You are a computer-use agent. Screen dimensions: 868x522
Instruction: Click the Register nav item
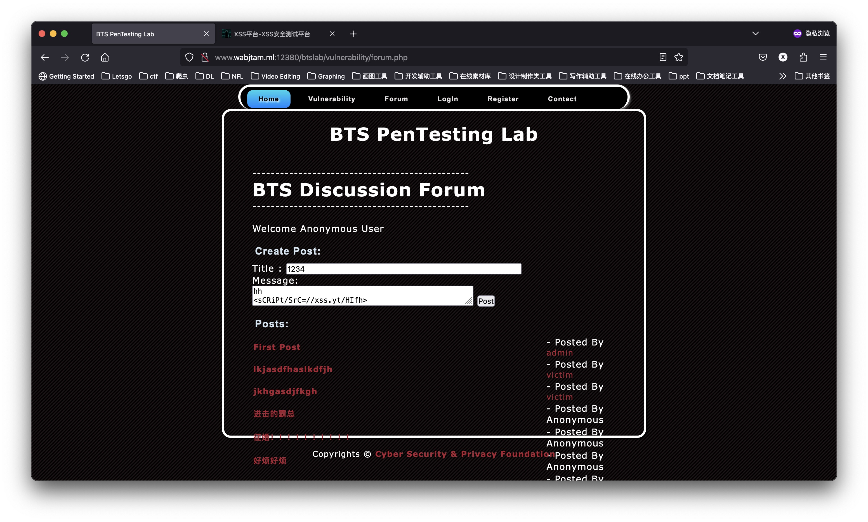pos(503,99)
